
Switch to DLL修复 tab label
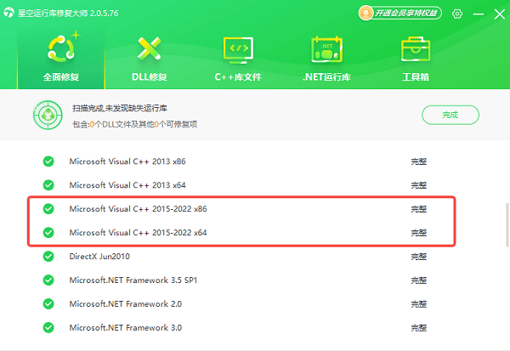point(150,77)
